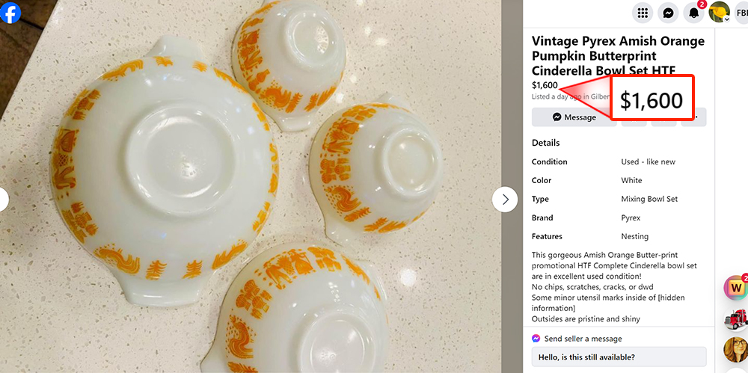This screenshot has width=748, height=373.
Task: Open the woman's photo chat head
Action: point(736,350)
